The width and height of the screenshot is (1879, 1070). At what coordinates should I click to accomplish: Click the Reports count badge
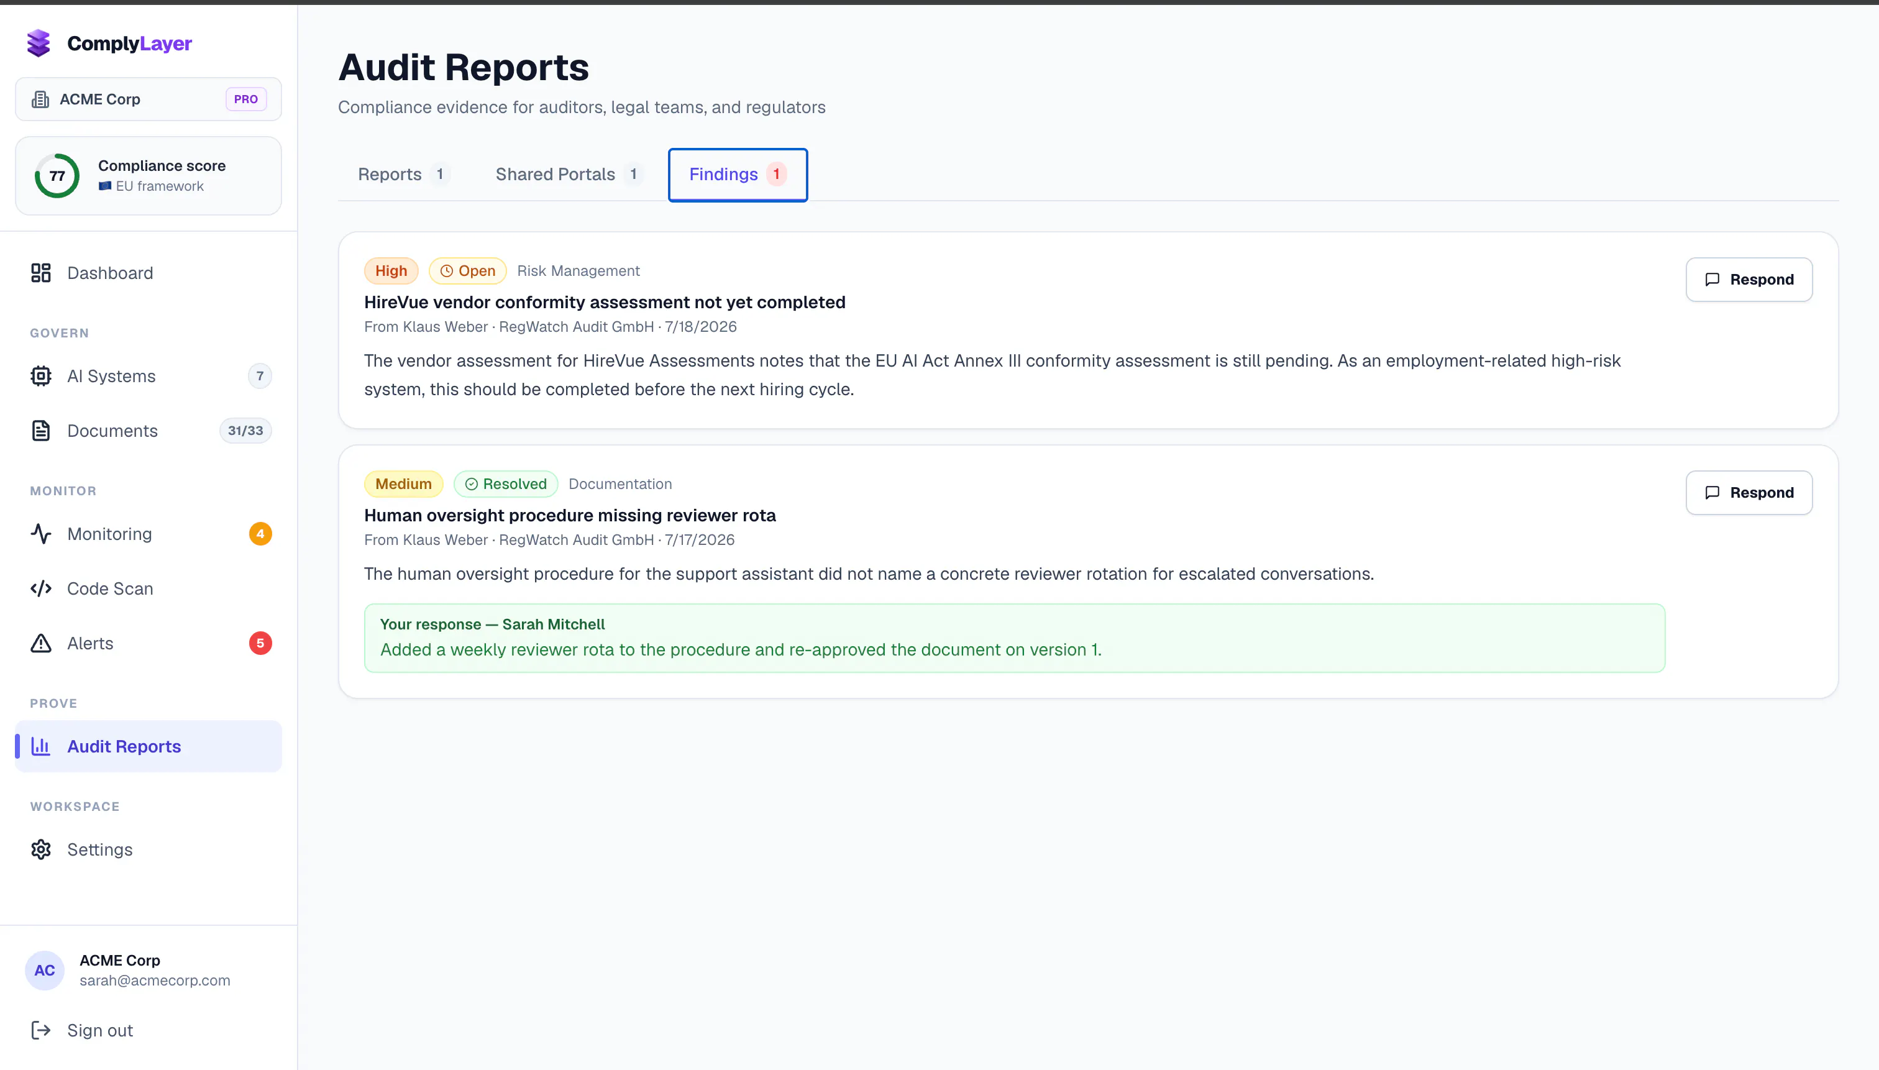439,174
